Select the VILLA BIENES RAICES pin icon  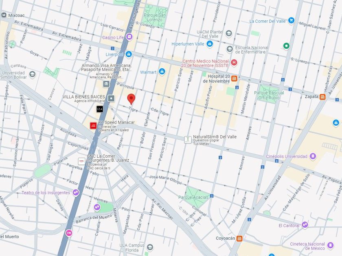coord(111,98)
